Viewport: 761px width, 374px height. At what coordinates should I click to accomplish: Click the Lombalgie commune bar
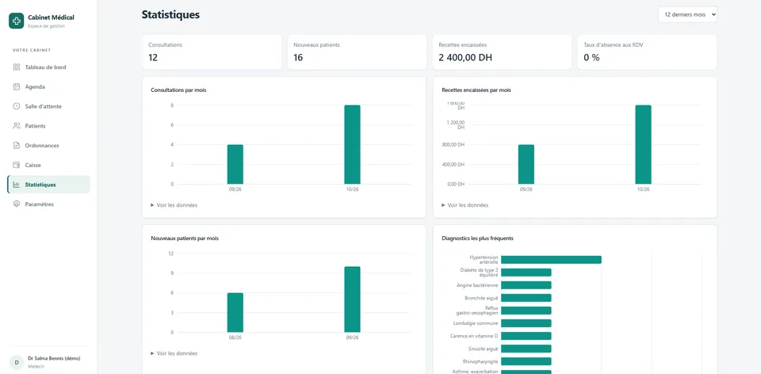click(526, 323)
